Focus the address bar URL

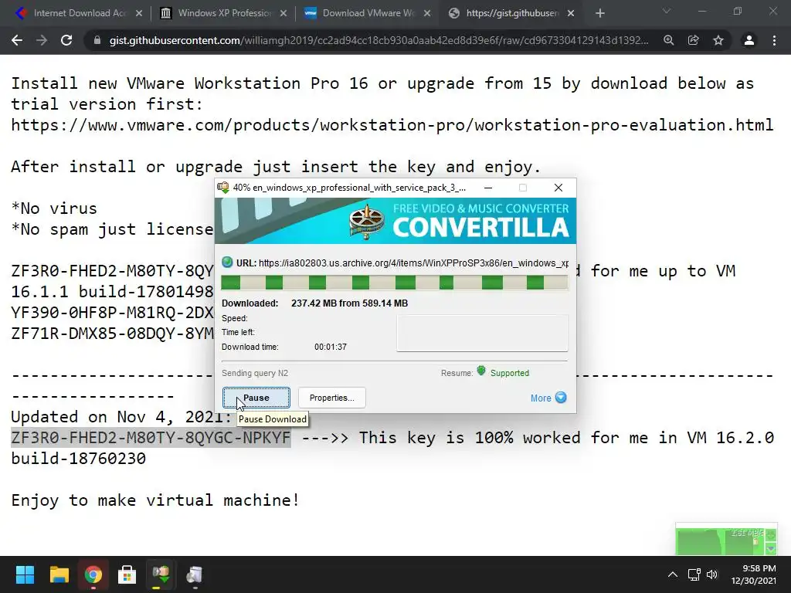point(379,40)
